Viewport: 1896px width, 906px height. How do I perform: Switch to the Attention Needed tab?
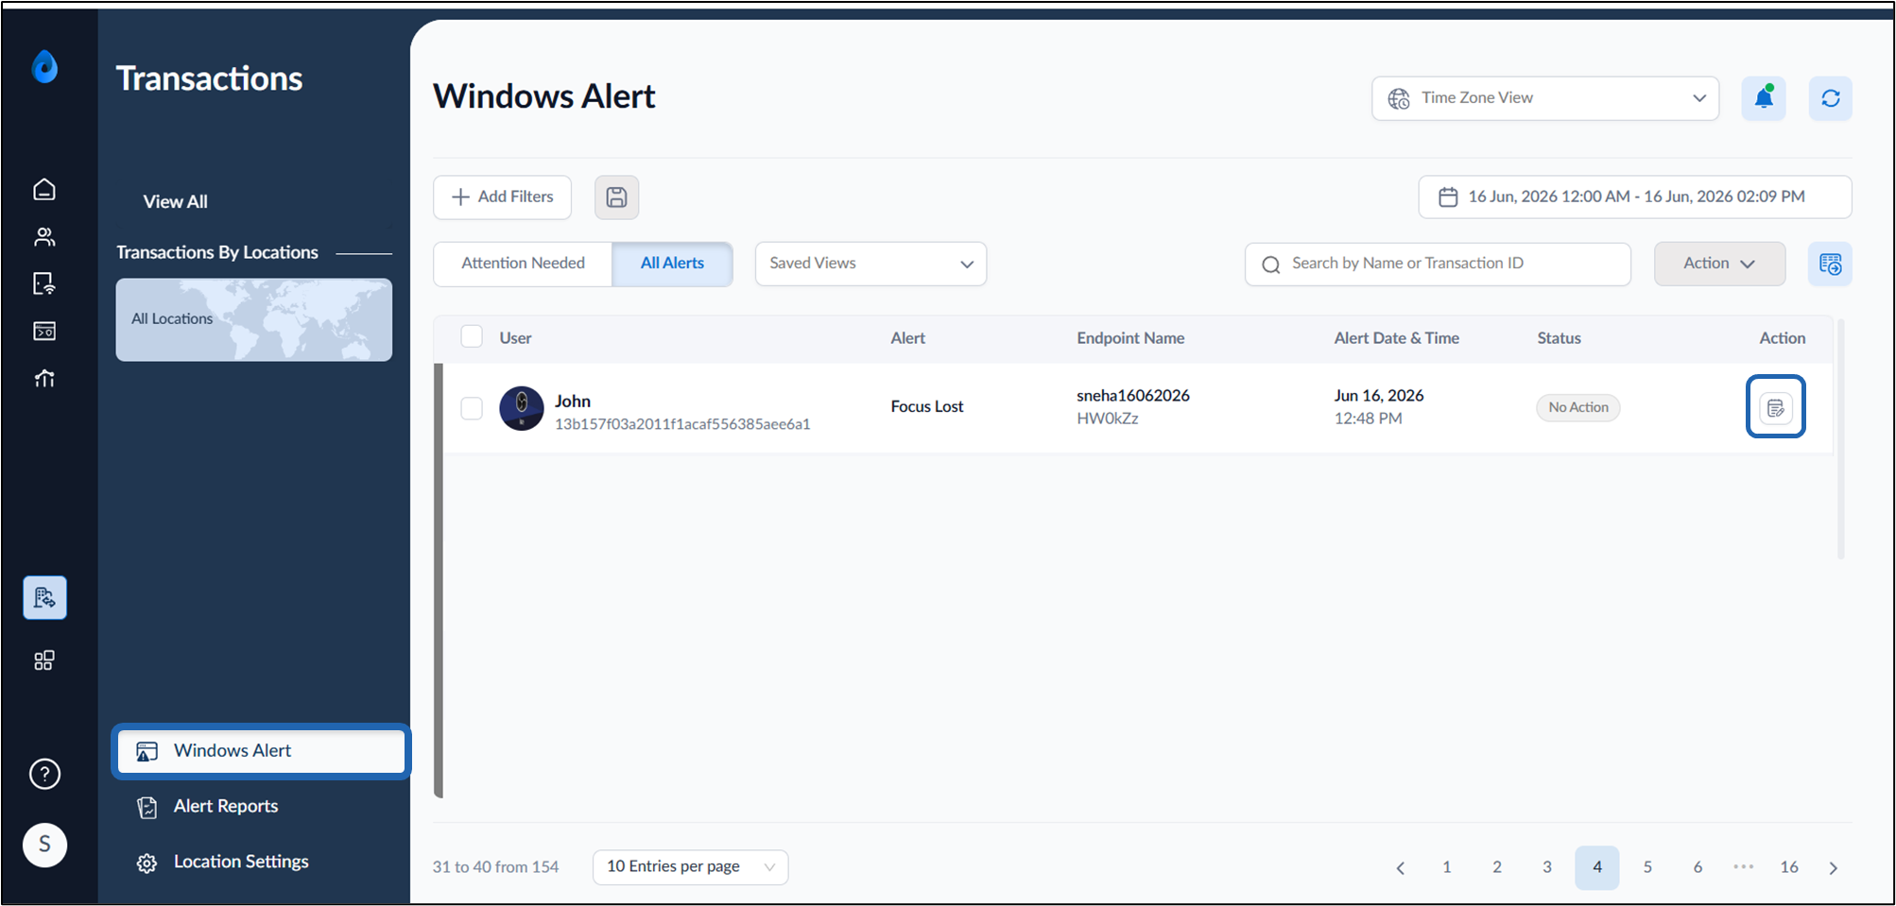pos(523,264)
